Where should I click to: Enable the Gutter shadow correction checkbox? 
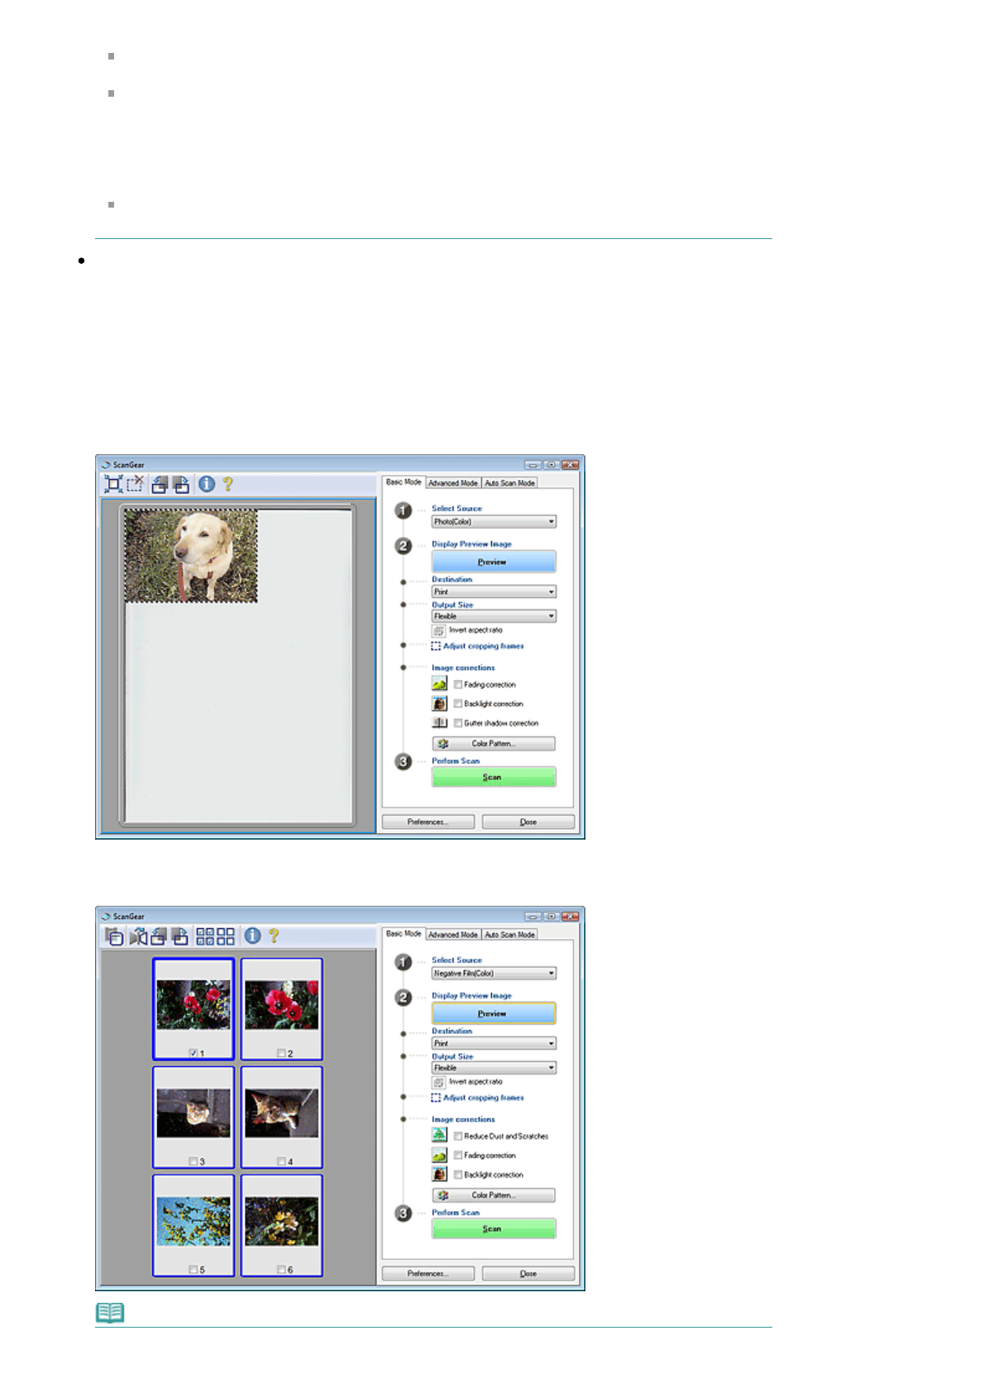click(x=458, y=723)
